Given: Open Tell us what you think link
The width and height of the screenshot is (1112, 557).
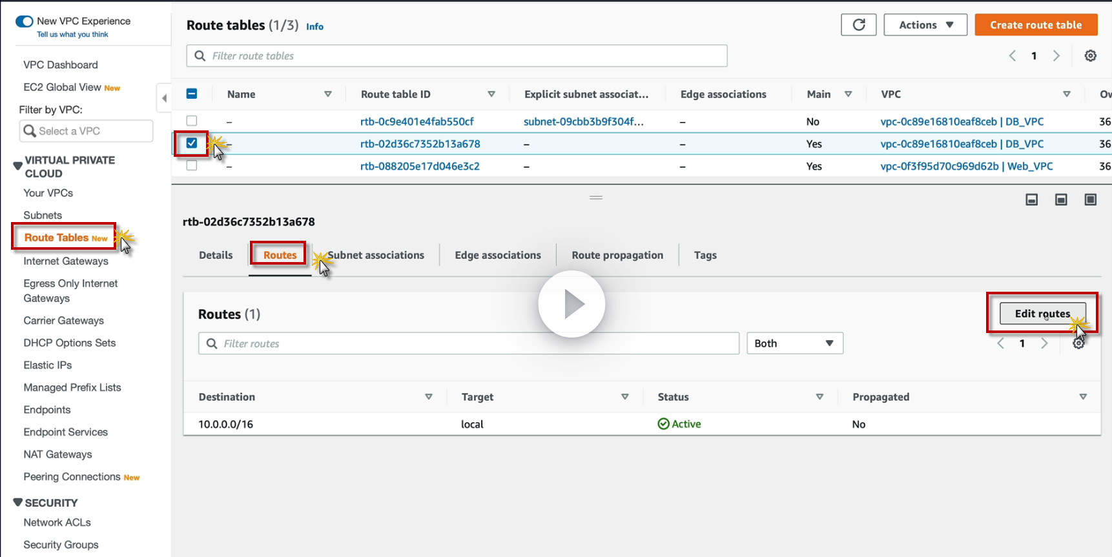Looking at the screenshot, I should (x=72, y=35).
